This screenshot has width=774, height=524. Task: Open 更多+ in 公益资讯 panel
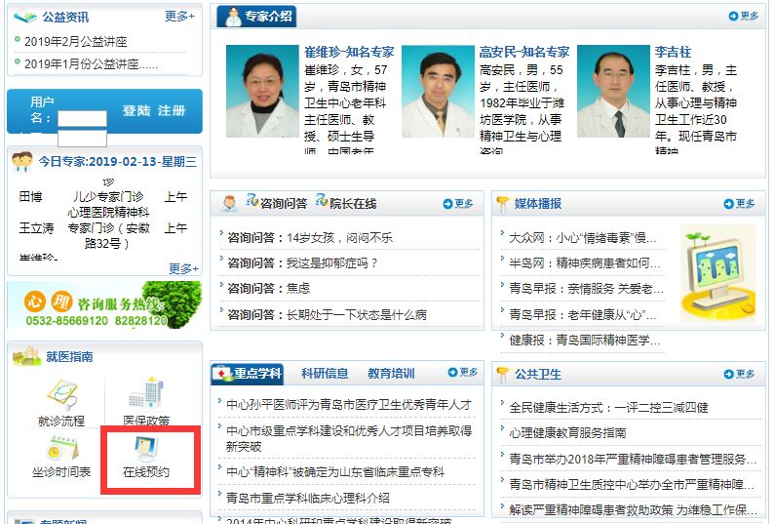pyautogui.click(x=179, y=17)
